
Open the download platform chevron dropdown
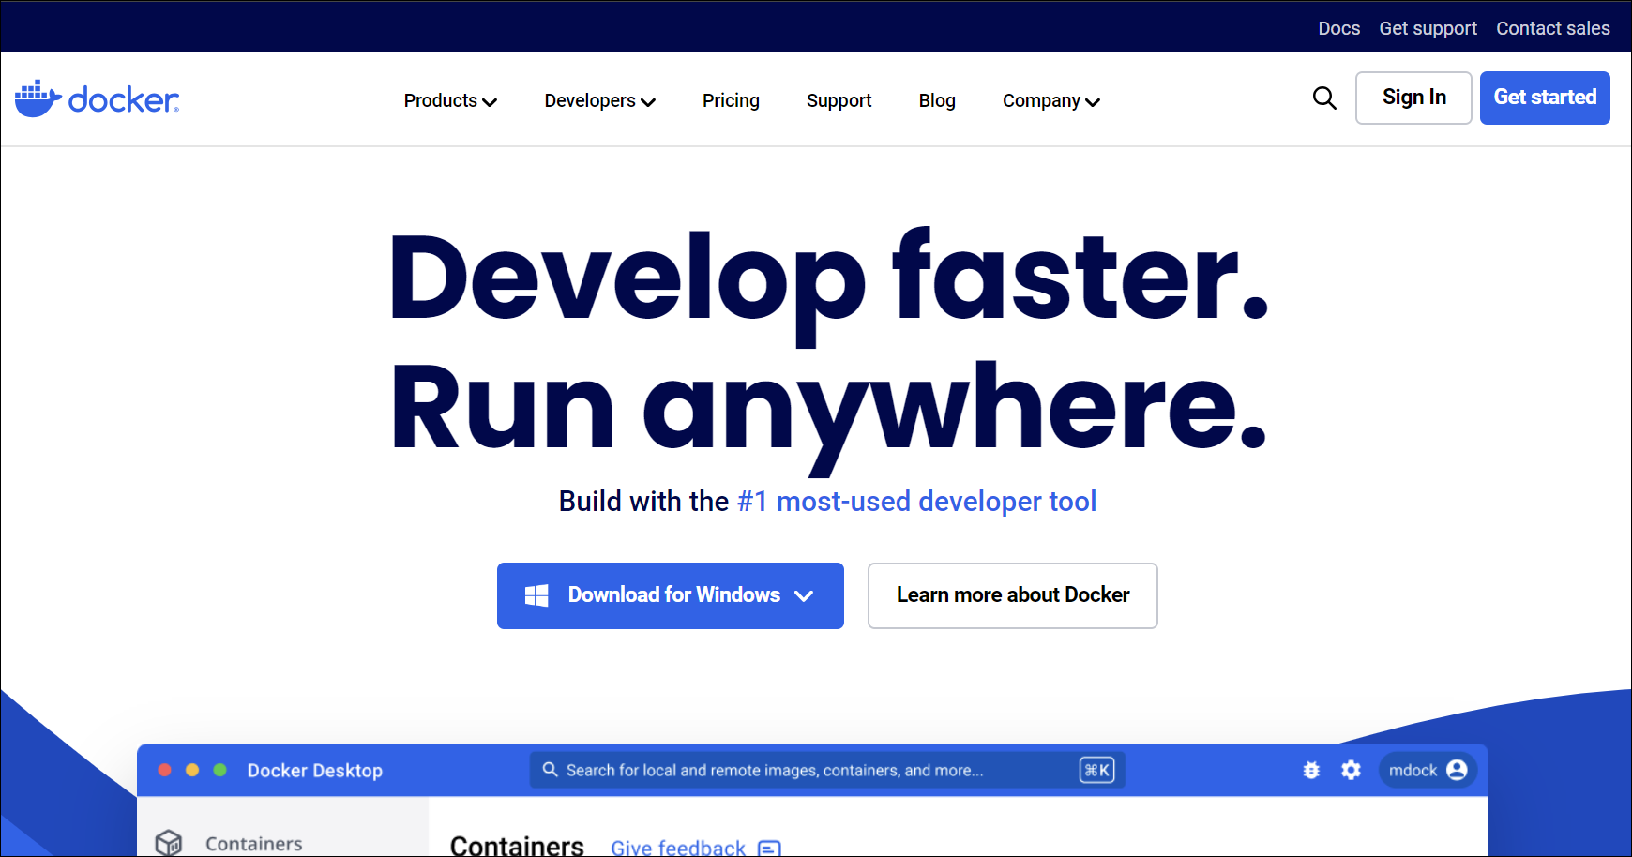(804, 595)
